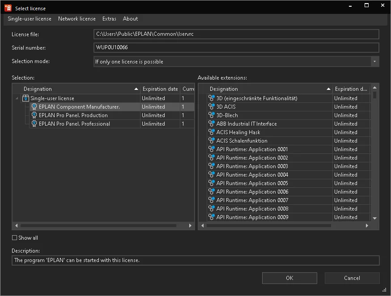Viewport: 391px width, 296px height.
Task: Click the ABB Industrial IT Interface icon
Action: point(212,123)
